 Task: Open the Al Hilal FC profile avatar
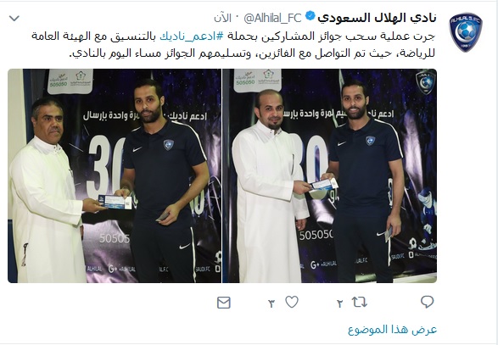click(x=466, y=32)
